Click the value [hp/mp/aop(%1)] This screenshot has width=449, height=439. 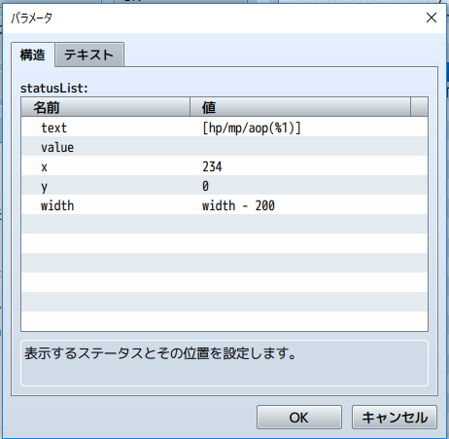[252, 128]
